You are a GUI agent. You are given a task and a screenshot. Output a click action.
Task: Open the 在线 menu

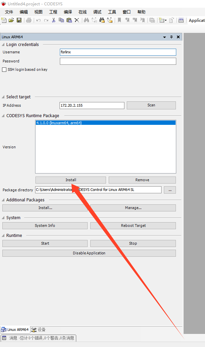pyautogui.click(x=83, y=12)
